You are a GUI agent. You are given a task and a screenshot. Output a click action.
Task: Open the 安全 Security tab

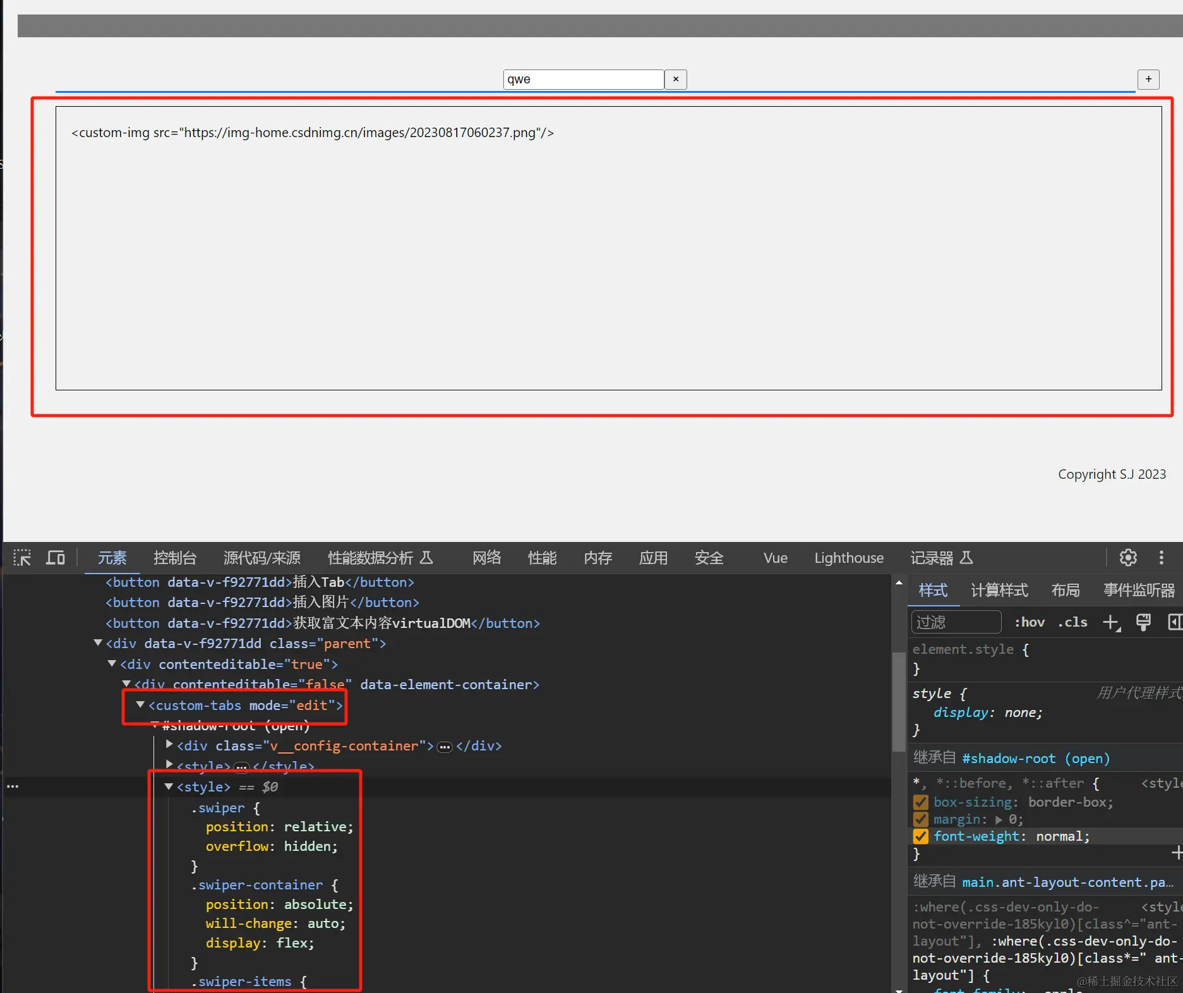point(709,558)
